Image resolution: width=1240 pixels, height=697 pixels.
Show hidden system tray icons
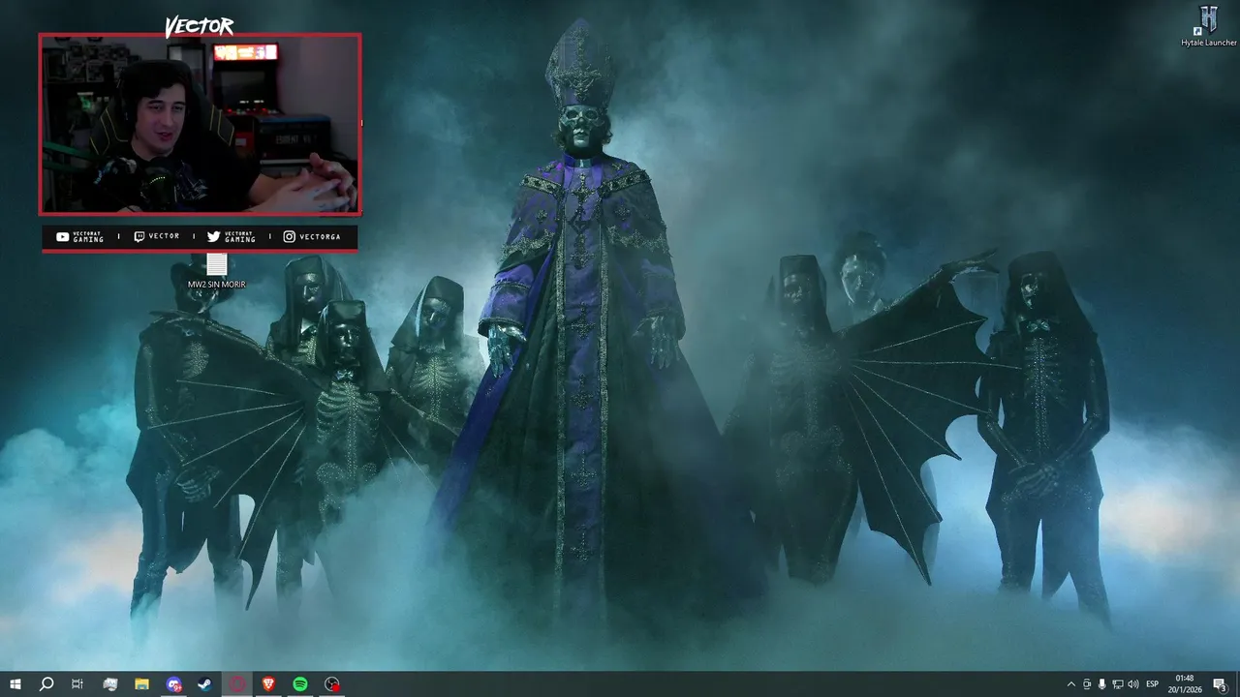pyautogui.click(x=1070, y=684)
